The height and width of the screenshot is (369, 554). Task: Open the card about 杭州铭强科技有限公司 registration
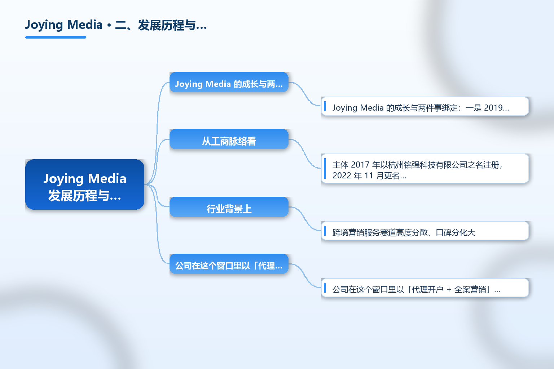coord(425,169)
